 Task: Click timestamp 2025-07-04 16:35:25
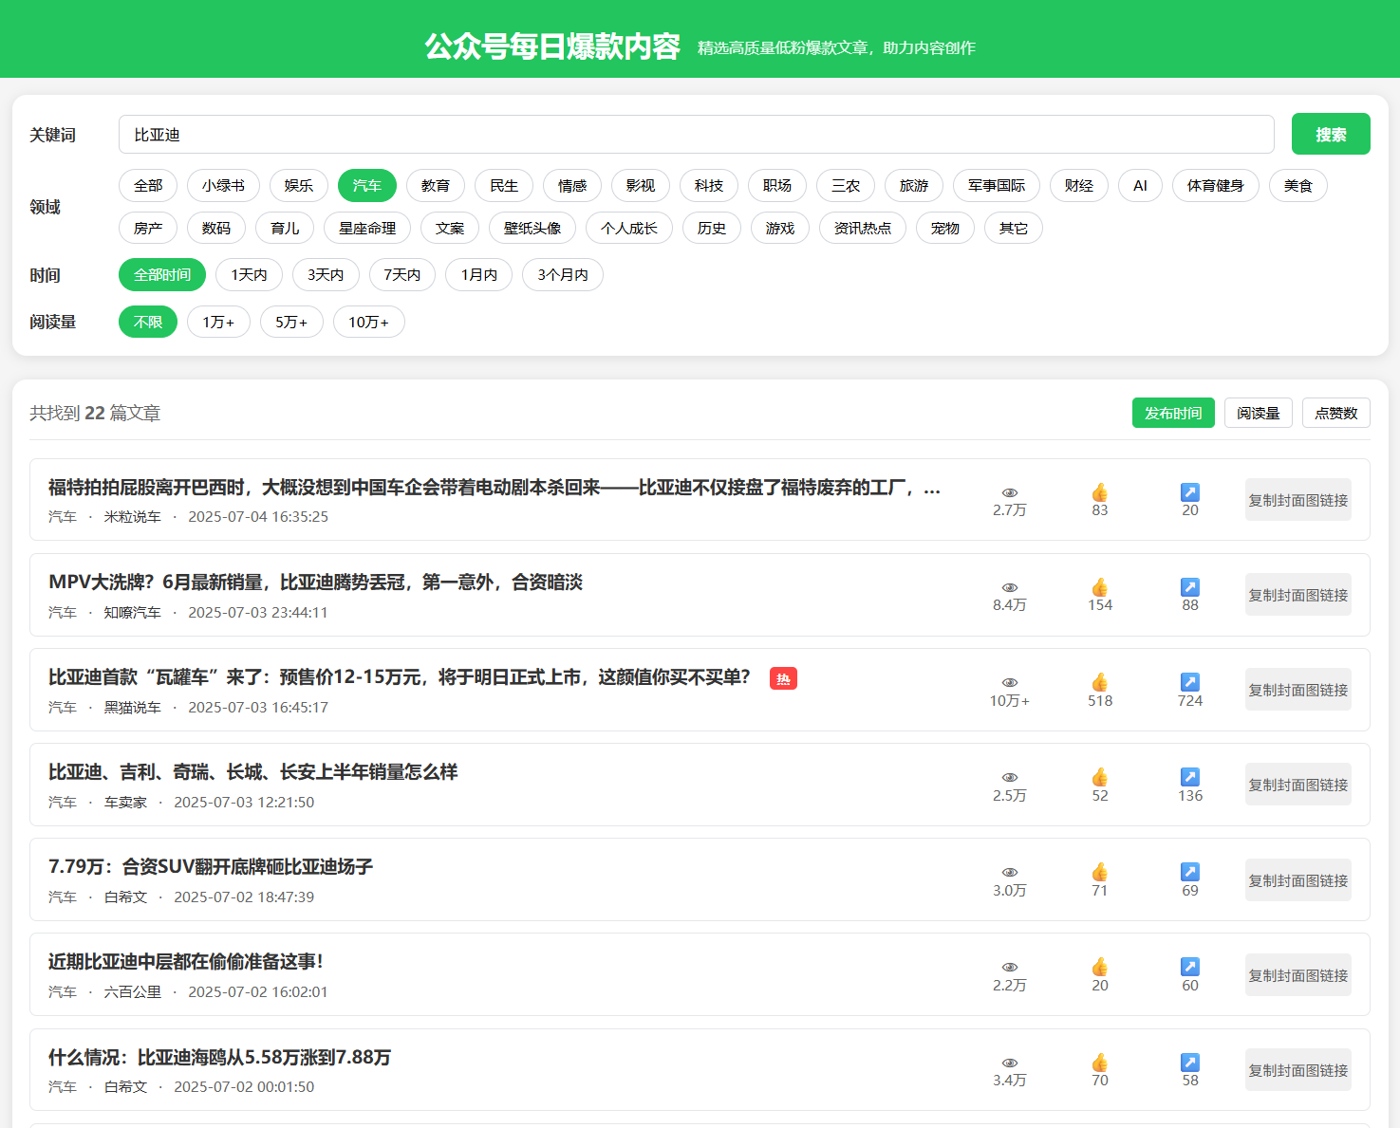[258, 517]
